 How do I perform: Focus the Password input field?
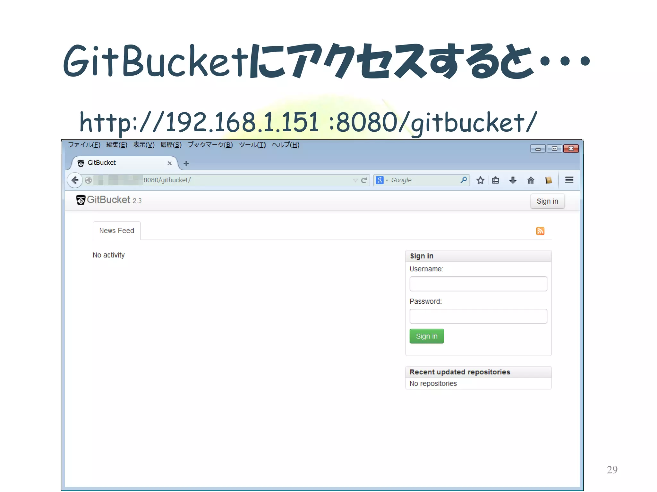[478, 316]
